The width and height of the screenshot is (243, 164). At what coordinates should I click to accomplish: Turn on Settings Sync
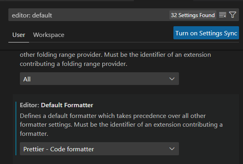pyautogui.click(x=206, y=33)
